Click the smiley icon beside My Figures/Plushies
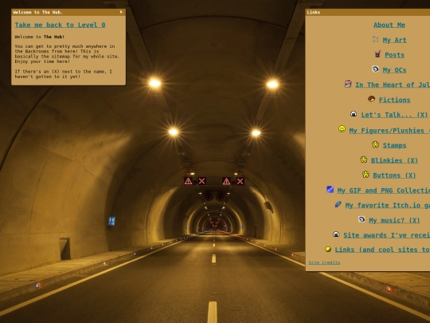The width and height of the screenshot is (430, 323). pyautogui.click(x=342, y=129)
